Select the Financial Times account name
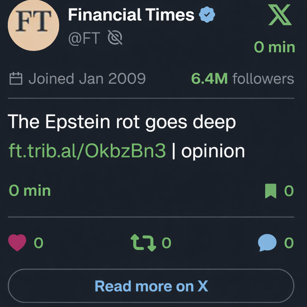Viewport: 307px width, 307px height. [131, 15]
